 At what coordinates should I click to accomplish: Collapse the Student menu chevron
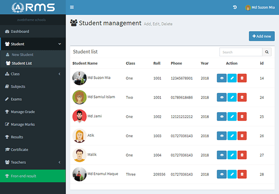[60, 44]
